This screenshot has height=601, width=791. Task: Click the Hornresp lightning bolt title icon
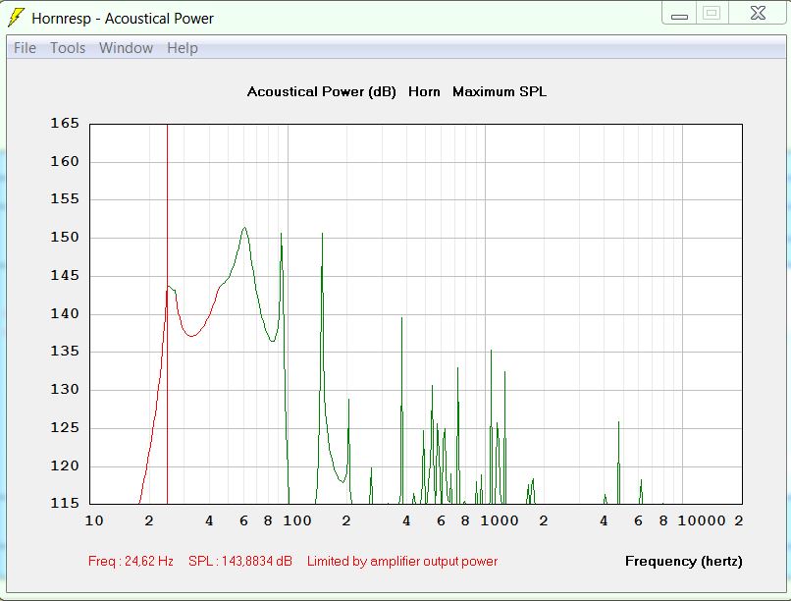[16, 18]
